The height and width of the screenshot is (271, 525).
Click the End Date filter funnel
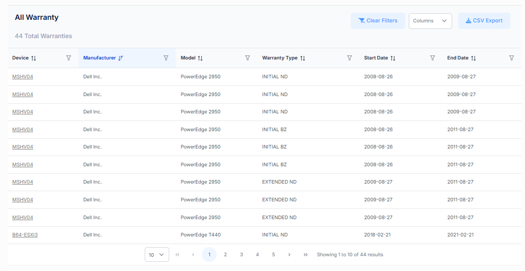pyautogui.click(x=512, y=58)
